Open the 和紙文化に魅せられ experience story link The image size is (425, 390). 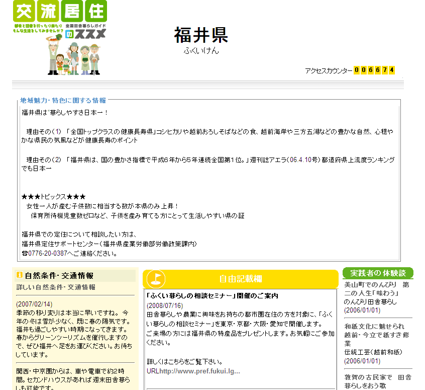(377, 335)
